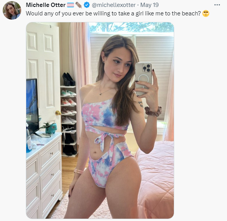Open the May 19 timestamp link
Viewport: 227px width, 221px height.
(x=150, y=5)
